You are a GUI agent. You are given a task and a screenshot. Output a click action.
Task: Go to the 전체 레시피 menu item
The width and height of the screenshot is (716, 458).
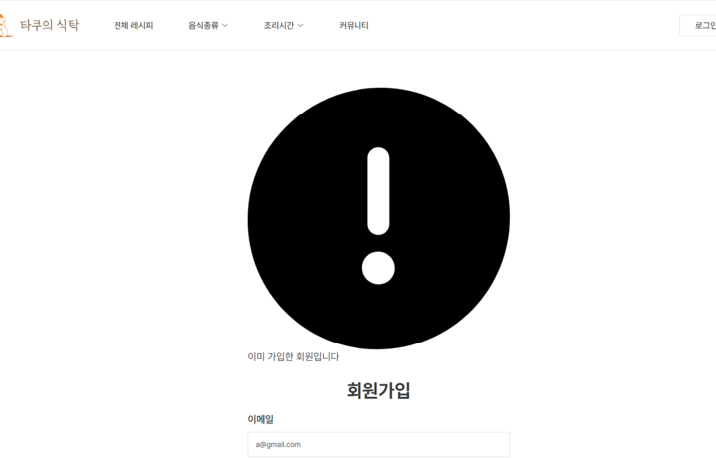133,26
